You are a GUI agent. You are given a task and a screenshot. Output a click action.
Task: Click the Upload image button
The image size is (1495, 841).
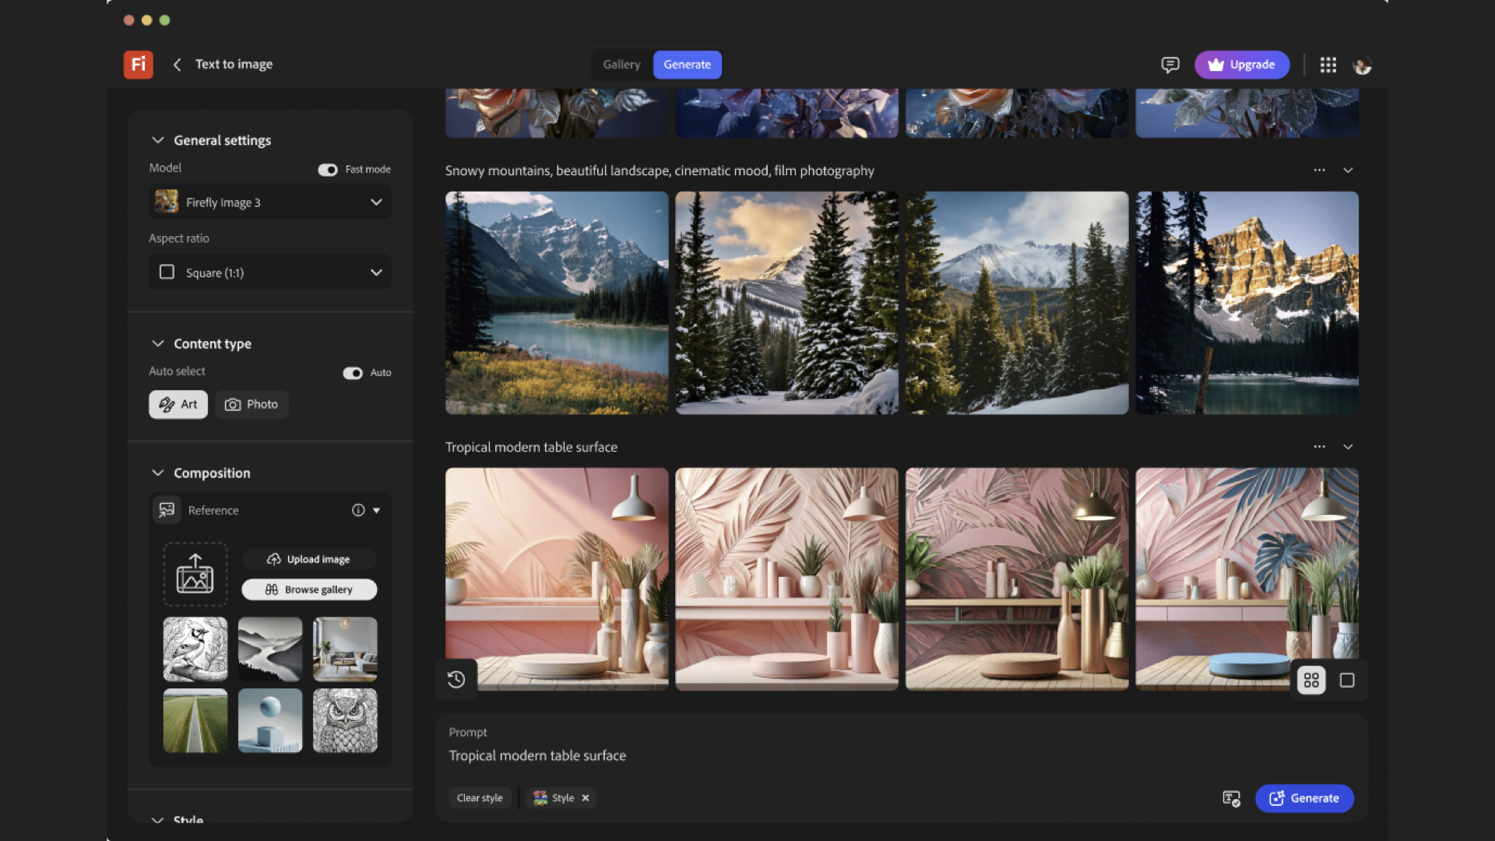[x=309, y=559]
